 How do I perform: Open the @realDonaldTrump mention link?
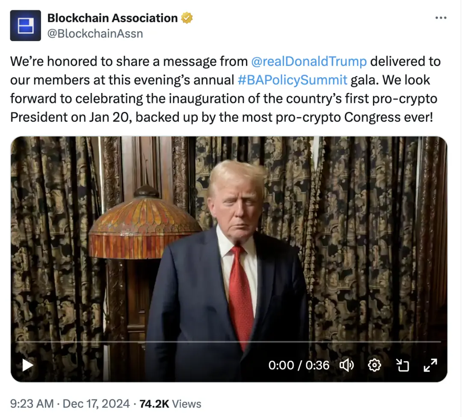[309, 61]
